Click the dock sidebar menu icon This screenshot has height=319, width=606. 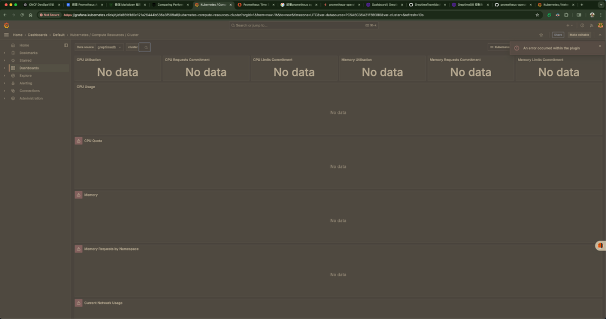[66, 45]
